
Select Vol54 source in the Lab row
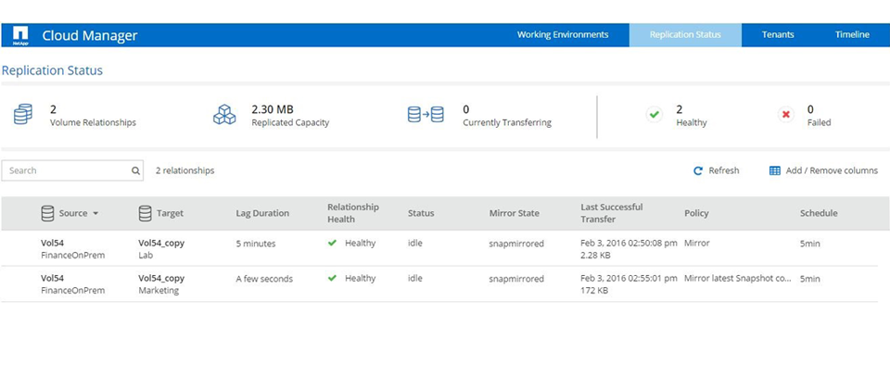(x=52, y=244)
